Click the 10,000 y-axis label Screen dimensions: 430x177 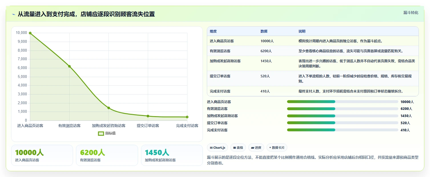pyautogui.click(x=21, y=33)
